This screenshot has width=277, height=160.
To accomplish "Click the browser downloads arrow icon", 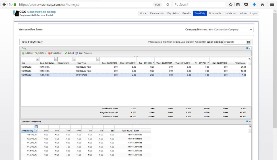I will coord(254,4).
